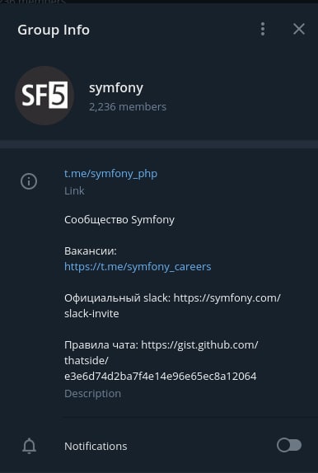Click the symfony.com slack-invite URL
318x473 pixels.
point(172,306)
